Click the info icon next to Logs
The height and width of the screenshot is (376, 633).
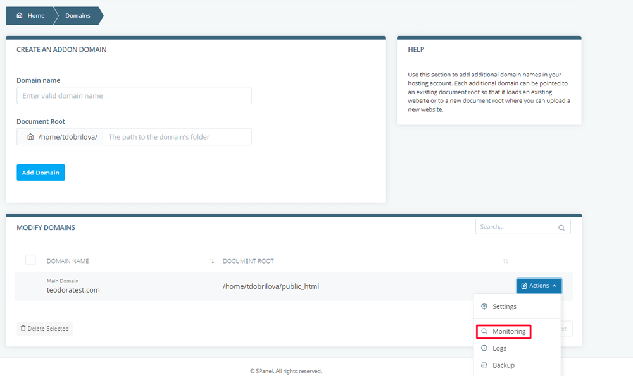click(484, 348)
